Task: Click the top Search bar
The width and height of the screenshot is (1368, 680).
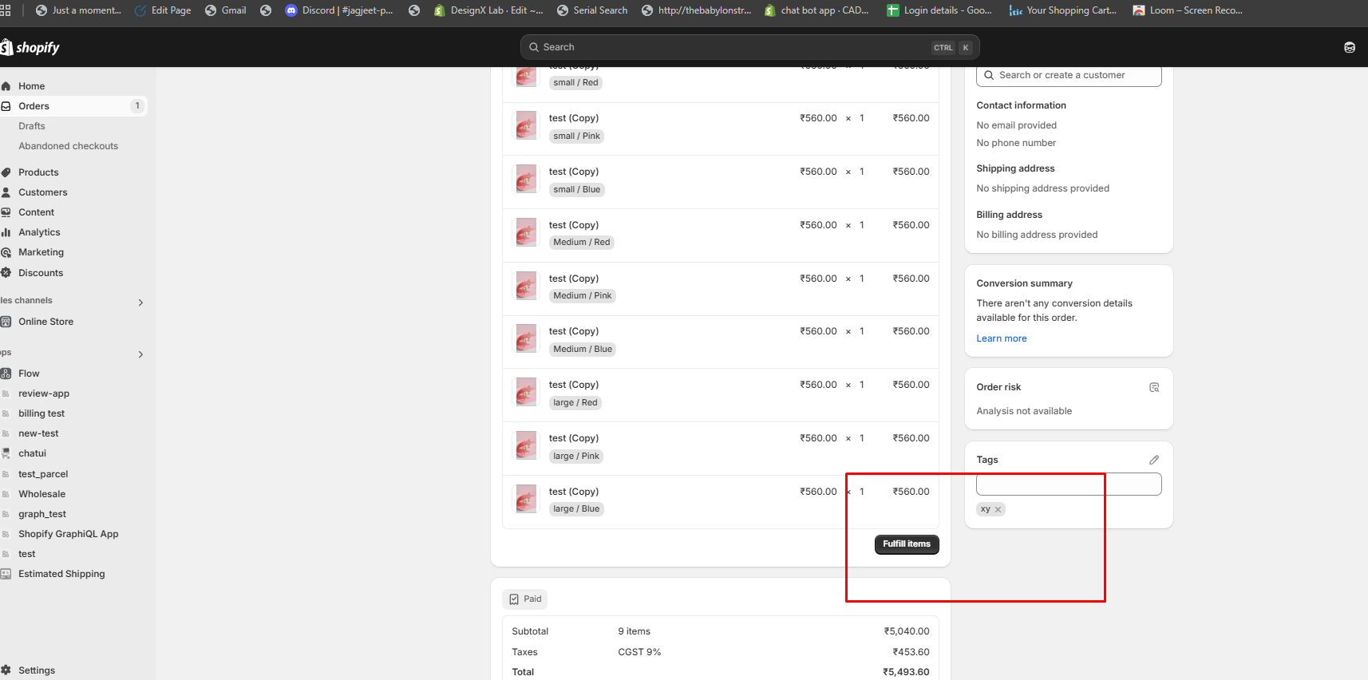Action: (749, 47)
